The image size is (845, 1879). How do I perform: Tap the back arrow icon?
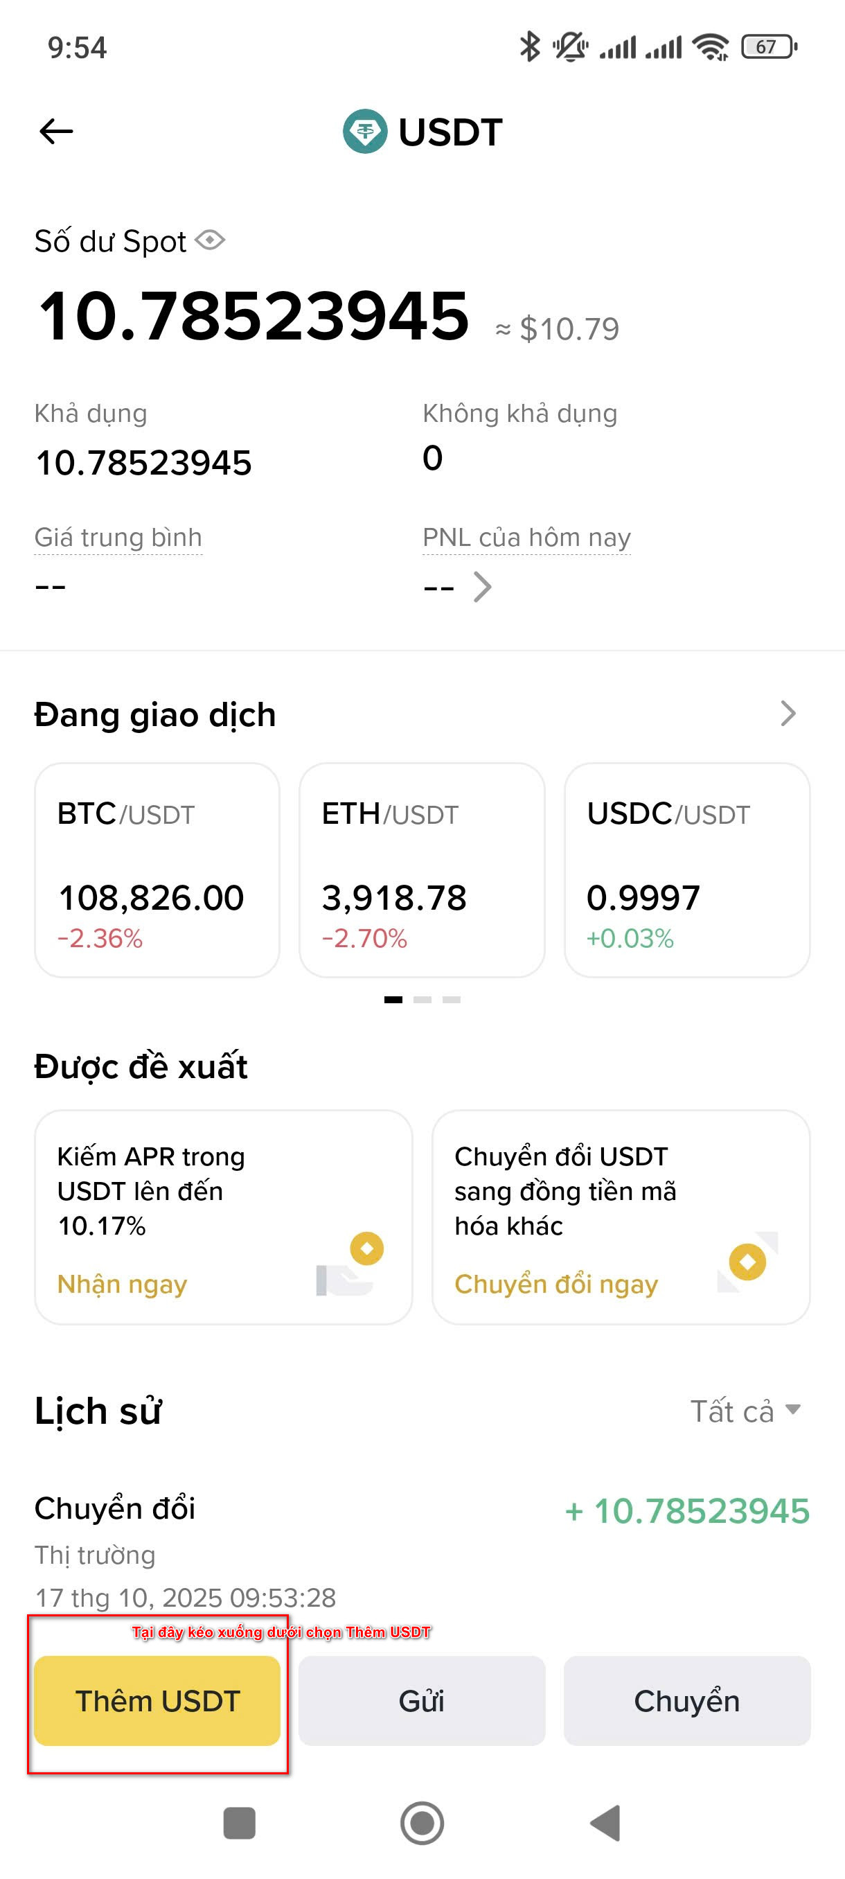click(56, 132)
